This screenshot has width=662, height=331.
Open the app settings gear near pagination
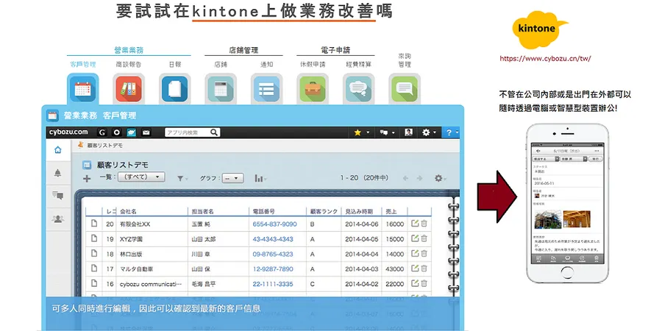(441, 178)
